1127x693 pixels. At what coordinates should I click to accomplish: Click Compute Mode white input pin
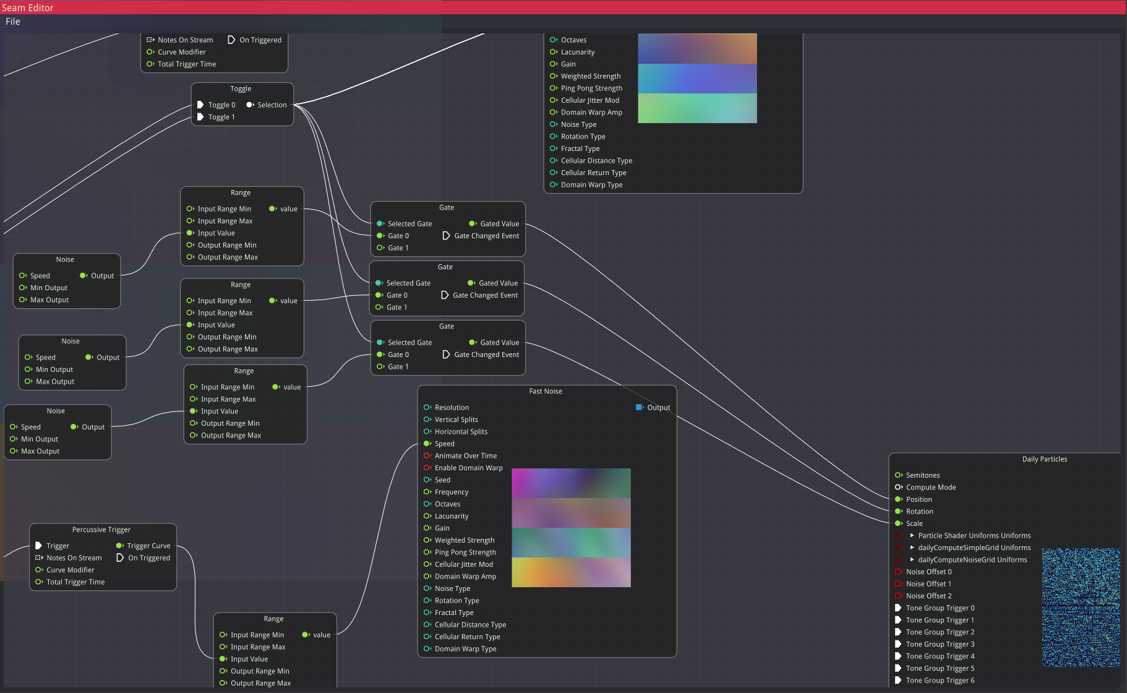(898, 488)
